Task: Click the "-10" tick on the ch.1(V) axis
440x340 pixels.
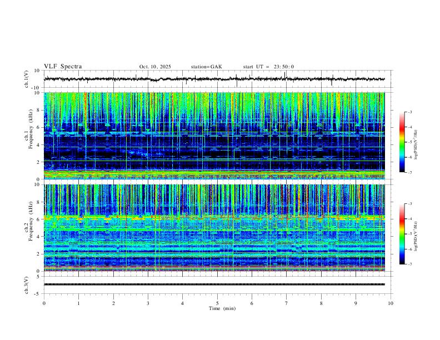Action: pos(36,88)
